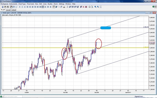This screenshot has height=98, width=157.
Task: Open the Edit menu
Action: (x=40, y=4)
